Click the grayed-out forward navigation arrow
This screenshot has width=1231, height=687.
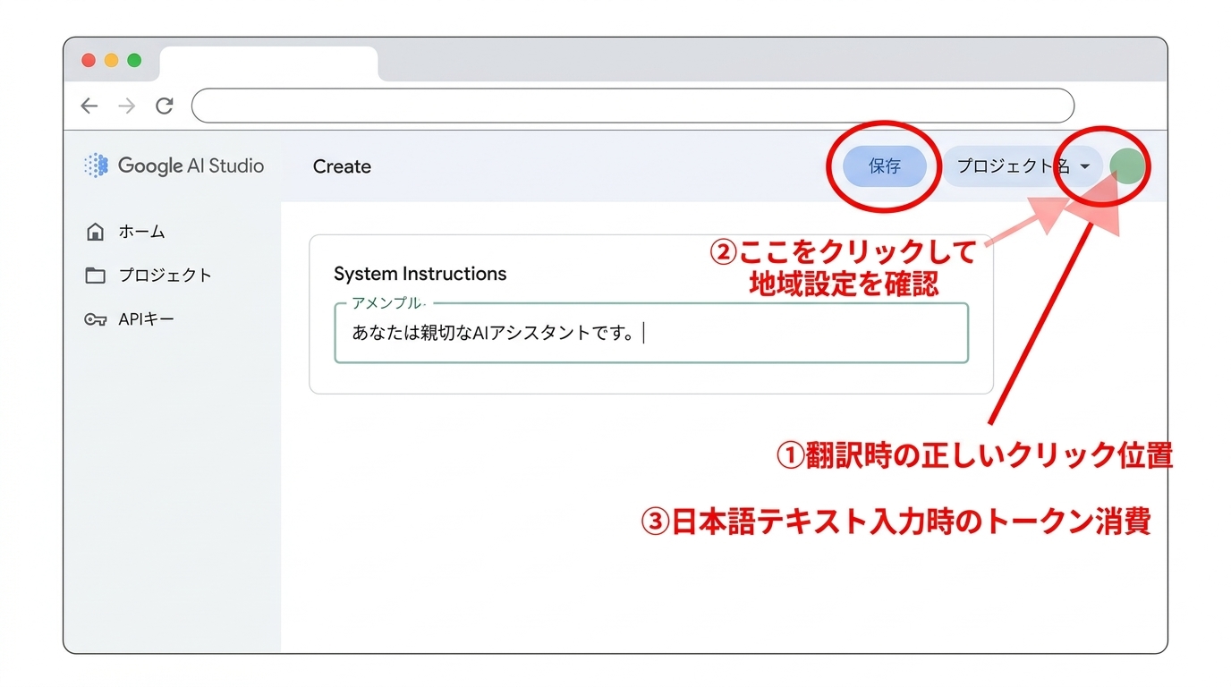(126, 106)
